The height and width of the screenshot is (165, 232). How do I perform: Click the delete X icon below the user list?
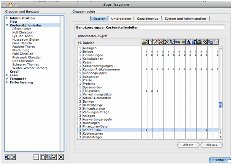coord(61,157)
